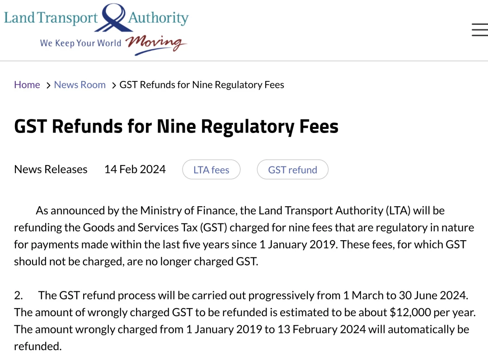Select GST Refunds for Nine Regulatory Fees breadcrumb

202,85
